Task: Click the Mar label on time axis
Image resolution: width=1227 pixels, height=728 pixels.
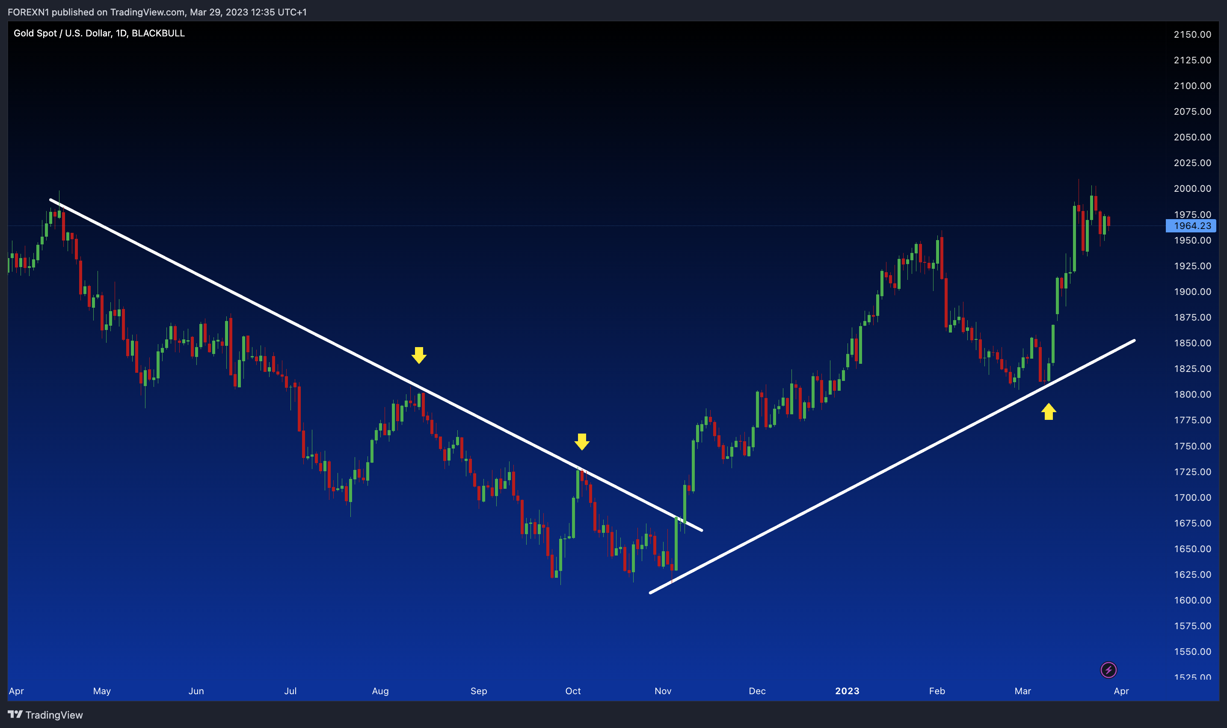Action: click(x=1022, y=691)
